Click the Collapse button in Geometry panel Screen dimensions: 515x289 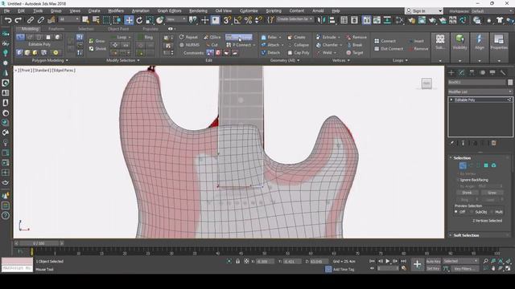pos(298,45)
